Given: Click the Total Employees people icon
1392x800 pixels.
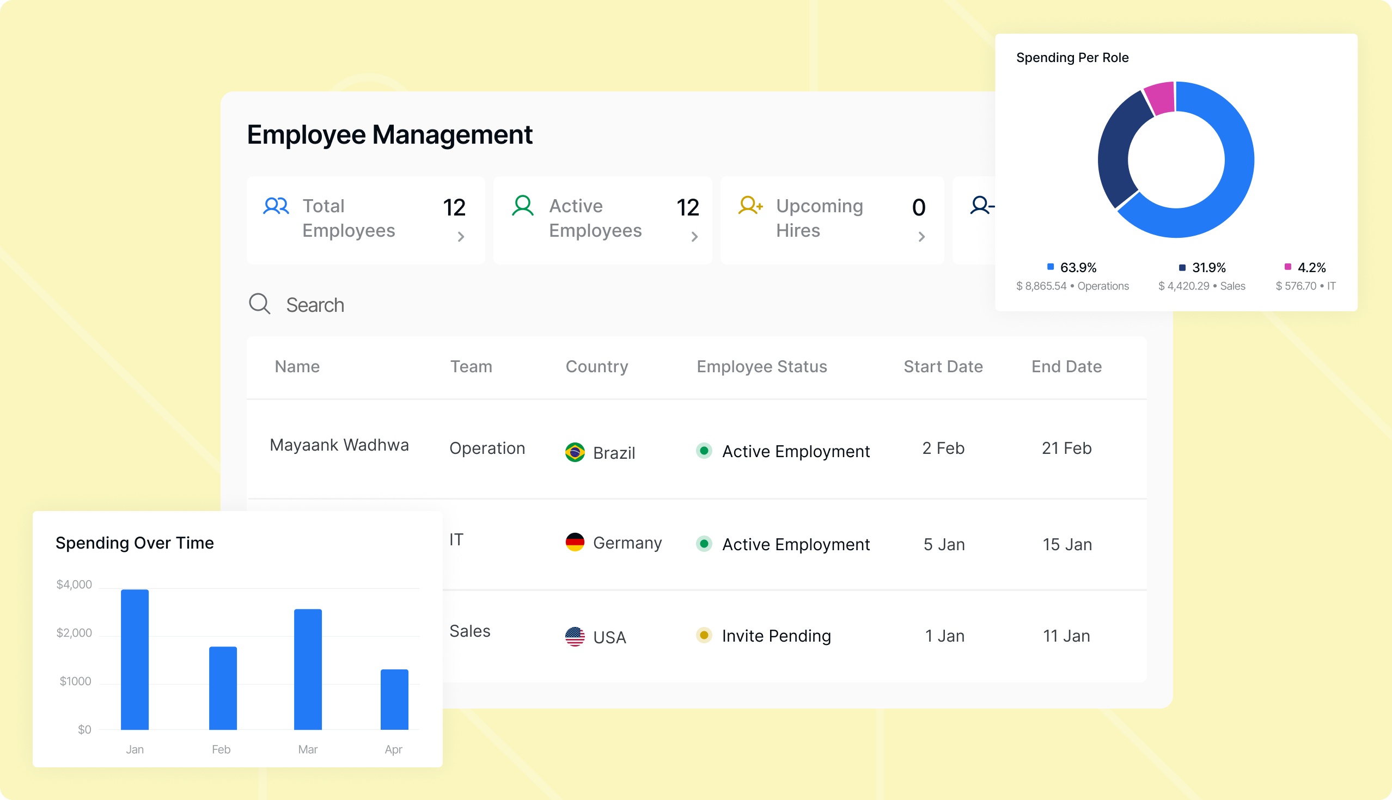Looking at the screenshot, I should coord(276,206).
